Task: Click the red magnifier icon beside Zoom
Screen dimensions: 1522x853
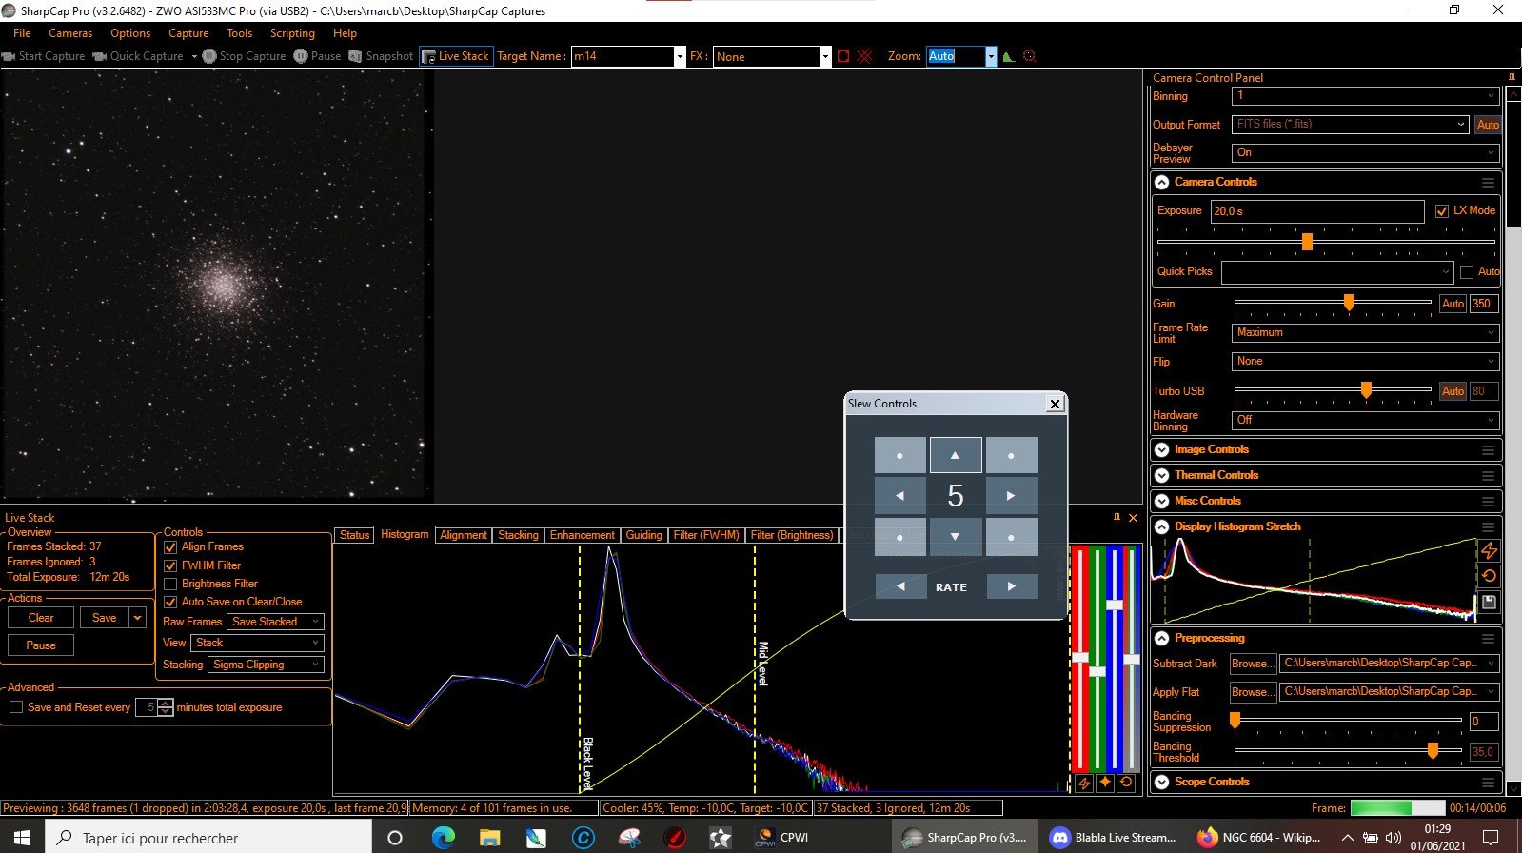Action: click(x=1029, y=56)
